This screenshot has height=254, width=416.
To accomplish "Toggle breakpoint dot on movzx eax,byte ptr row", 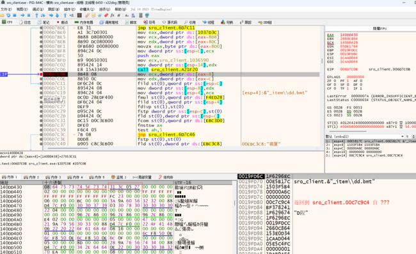I will (41, 46).
